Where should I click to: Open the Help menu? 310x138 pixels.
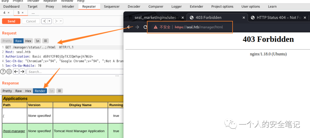tap(81, 1)
